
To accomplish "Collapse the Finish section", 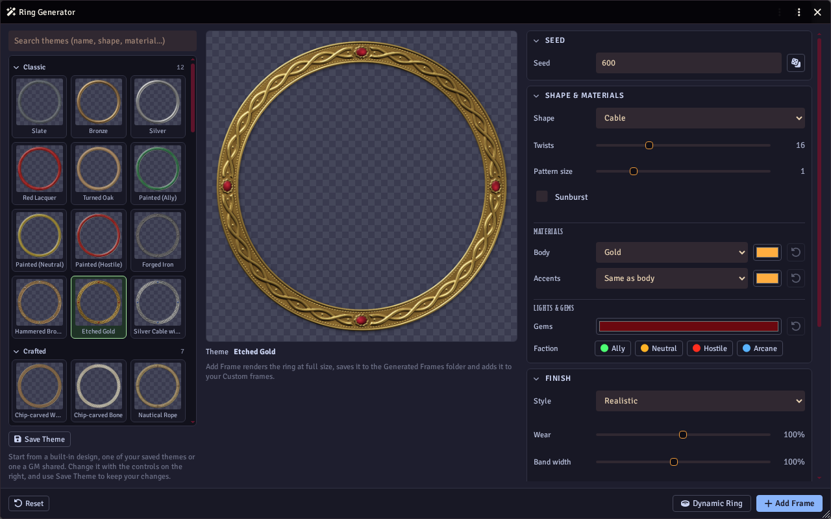I will coord(536,378).
